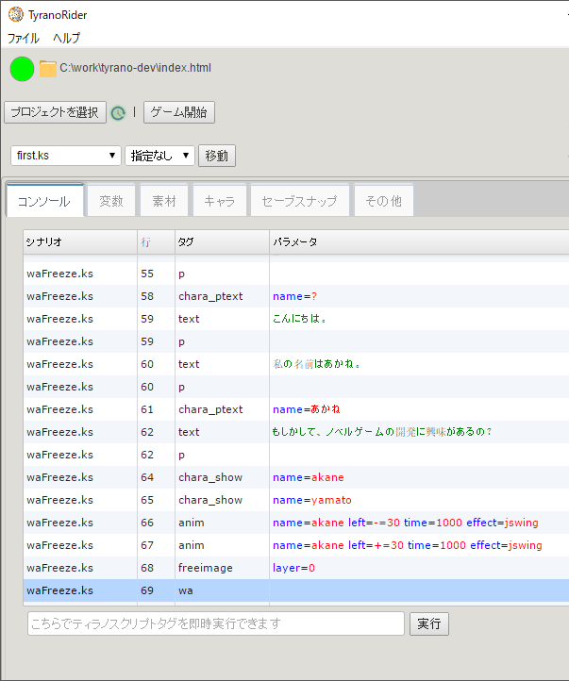This screenshot has height=681, width=569.
Task: Click the シナリオ column header
Action: 80,241
